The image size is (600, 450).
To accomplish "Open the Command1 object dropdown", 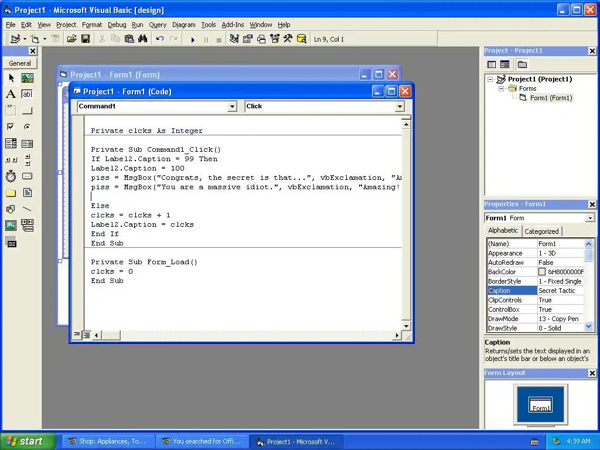I will pos(232,107).
